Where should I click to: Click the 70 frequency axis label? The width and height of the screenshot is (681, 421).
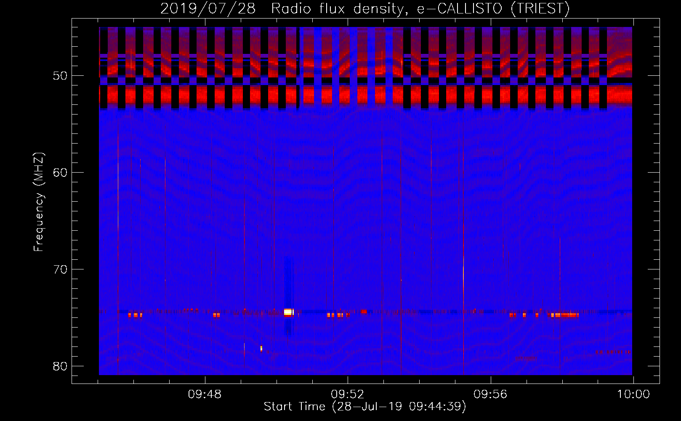click(x=61, y=269)
